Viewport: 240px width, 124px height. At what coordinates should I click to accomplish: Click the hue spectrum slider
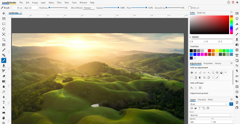[x=231, y=25]
